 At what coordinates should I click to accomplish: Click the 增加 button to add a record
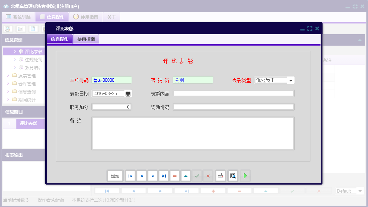pos(115,176)
